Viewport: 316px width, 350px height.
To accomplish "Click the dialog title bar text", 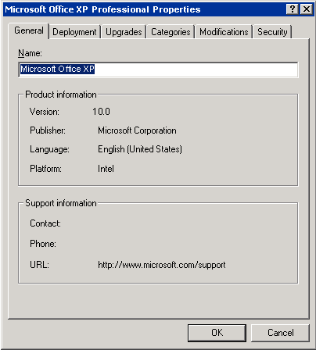I will click(102, 9).
